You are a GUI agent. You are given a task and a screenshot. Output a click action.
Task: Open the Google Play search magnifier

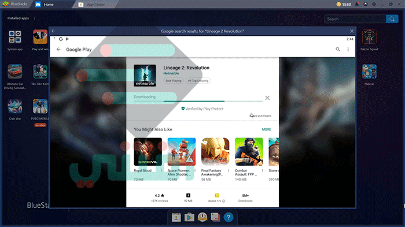(337, 49)
